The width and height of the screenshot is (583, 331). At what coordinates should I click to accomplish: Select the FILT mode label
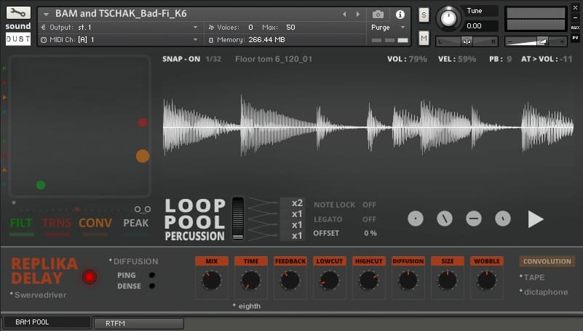pyautogui.click(x=21, y=223)
